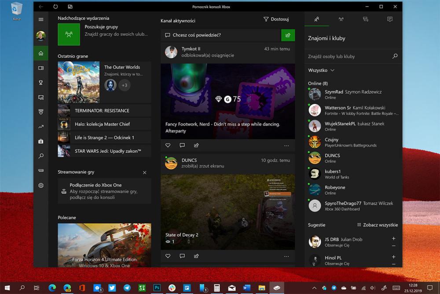The width and height of the screenshot is (440, 294).
Task: Open the Recycle Bin (Kosz) on the desktop
Action: click(17, 11)
